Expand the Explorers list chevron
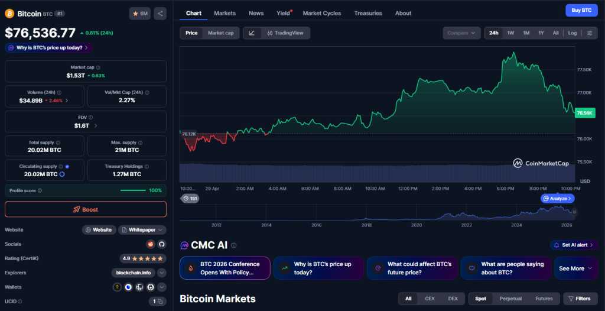Viewport: 605px width, 311px height. point(161,273)
